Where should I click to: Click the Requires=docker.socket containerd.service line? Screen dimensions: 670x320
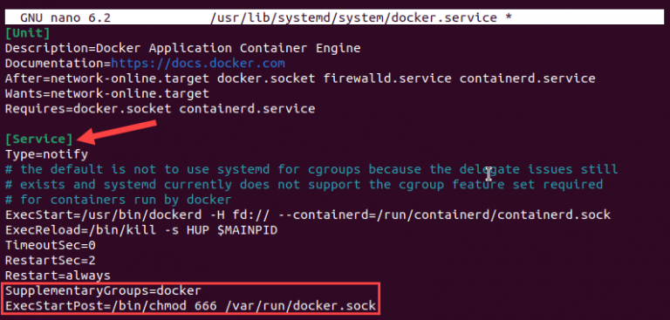tap(161, 109)
